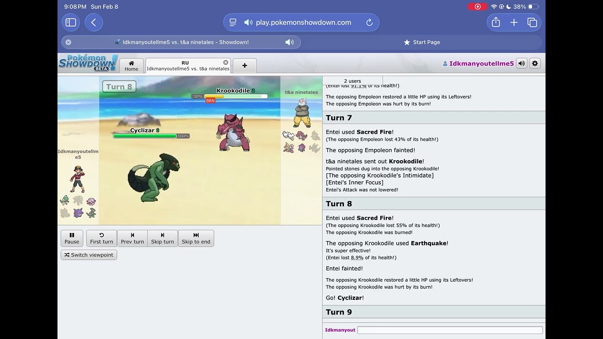Open Showdown options gear
The height and width of the screenshot is (339, 603).
point(535,63)
